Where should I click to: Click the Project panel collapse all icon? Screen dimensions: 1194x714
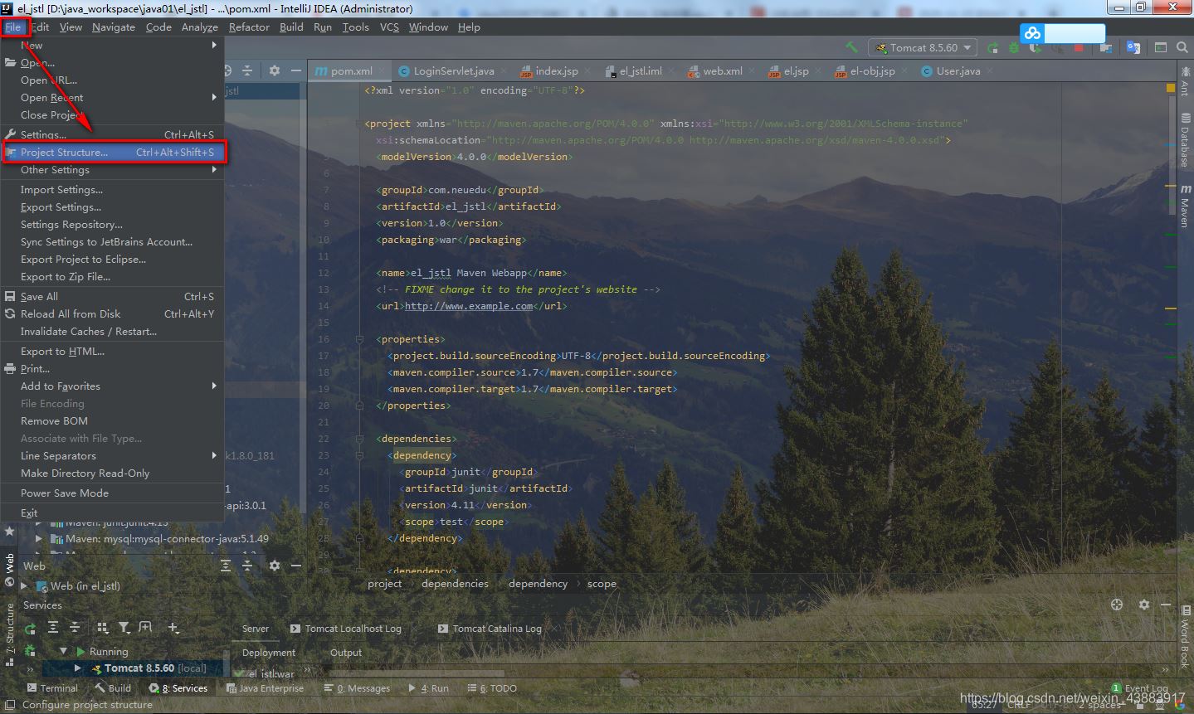(x=247, y=70)
